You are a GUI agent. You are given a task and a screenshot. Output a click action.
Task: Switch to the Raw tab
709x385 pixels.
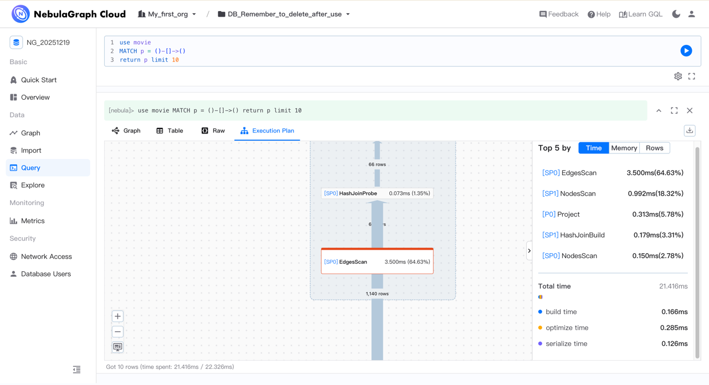tap(213, 130)
